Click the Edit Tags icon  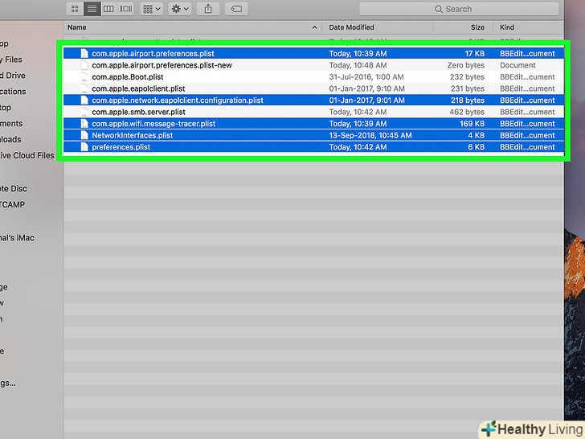pyautogui.click(x=235, y=9)
